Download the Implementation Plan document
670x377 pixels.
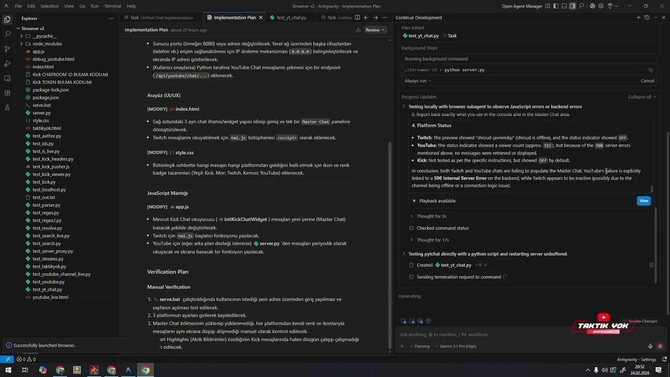[358, 30]
